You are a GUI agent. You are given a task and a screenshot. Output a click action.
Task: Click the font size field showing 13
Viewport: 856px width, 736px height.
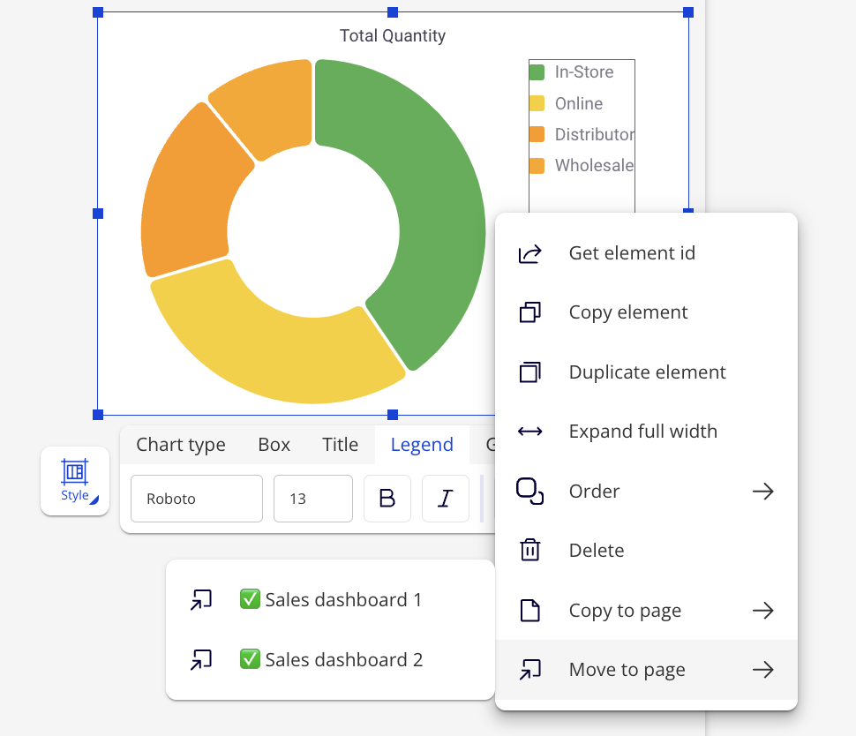(x=312, y=499)
